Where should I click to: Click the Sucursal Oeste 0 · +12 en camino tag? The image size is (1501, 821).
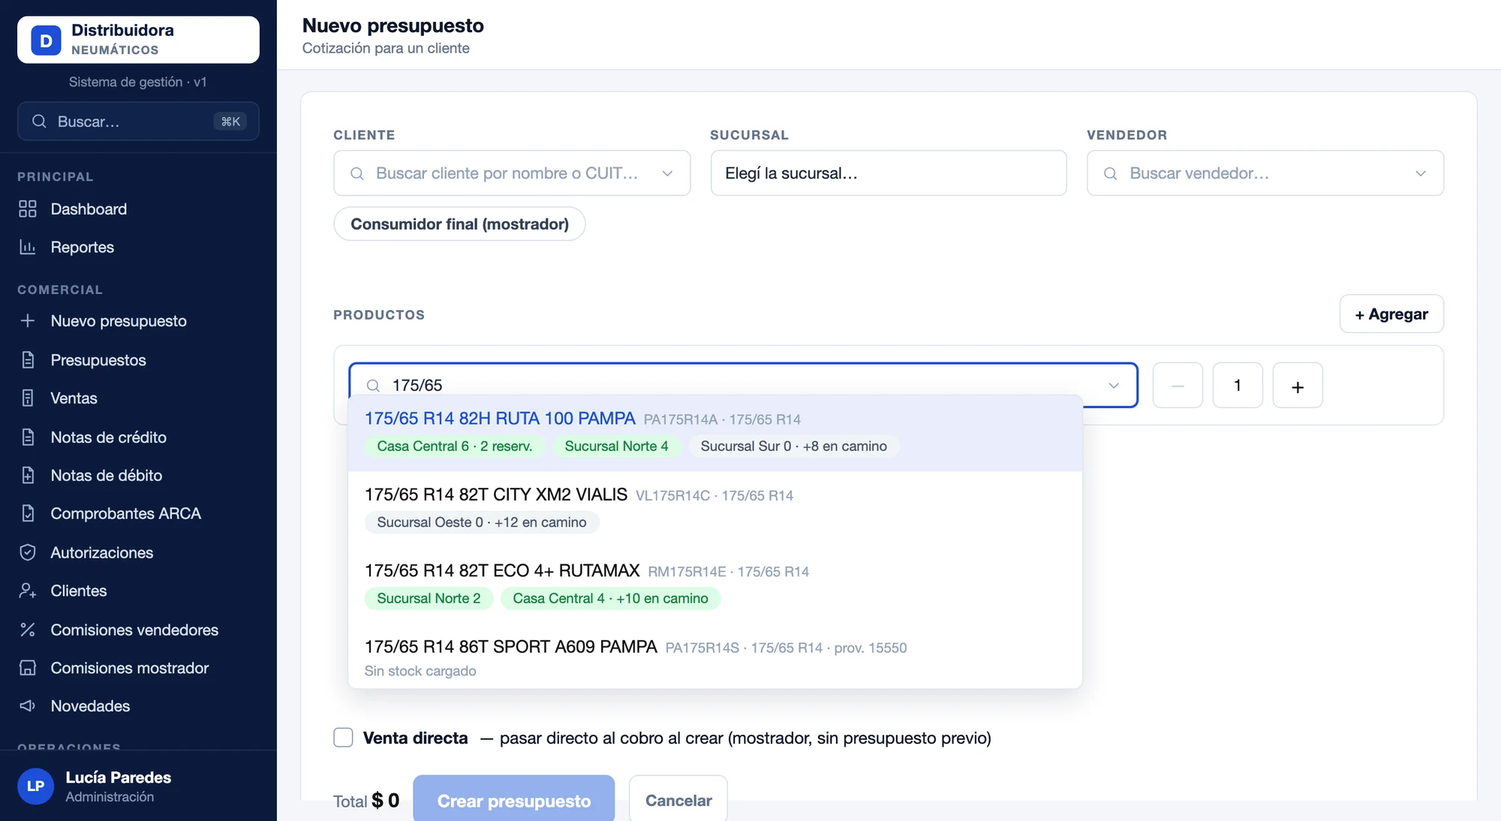[482, 522]
